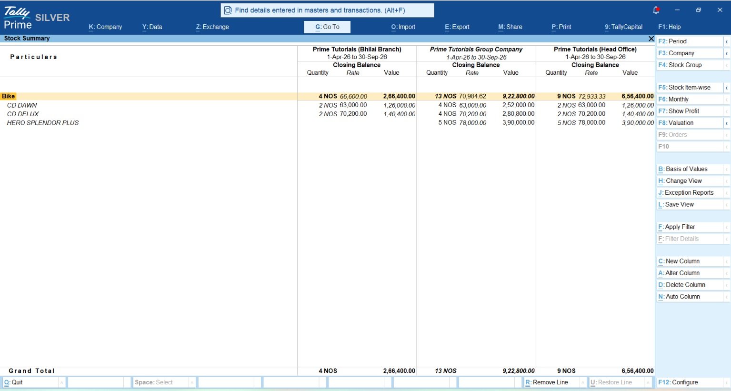Expand chevron beside F2: Period
This screenshot has height=391, width=731.
pos(727,41)
